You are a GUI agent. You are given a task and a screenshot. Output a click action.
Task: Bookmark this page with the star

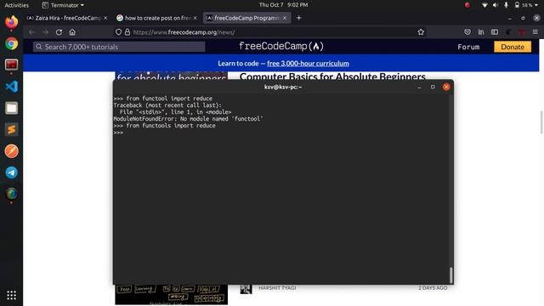coord(421,32)
